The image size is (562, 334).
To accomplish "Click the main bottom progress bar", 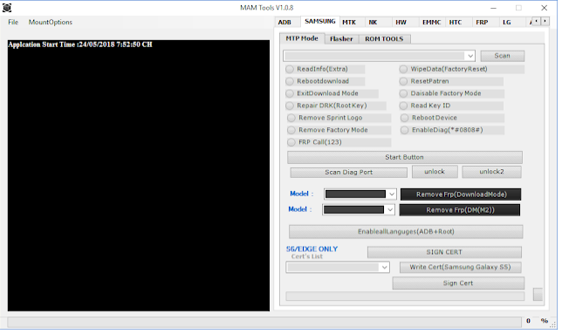I will (264, 322).
